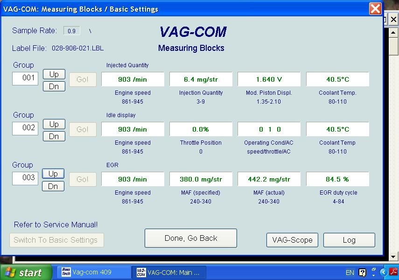399x280 pixels.
Task: Start logging with the Log button
Action: pos(349,240)
